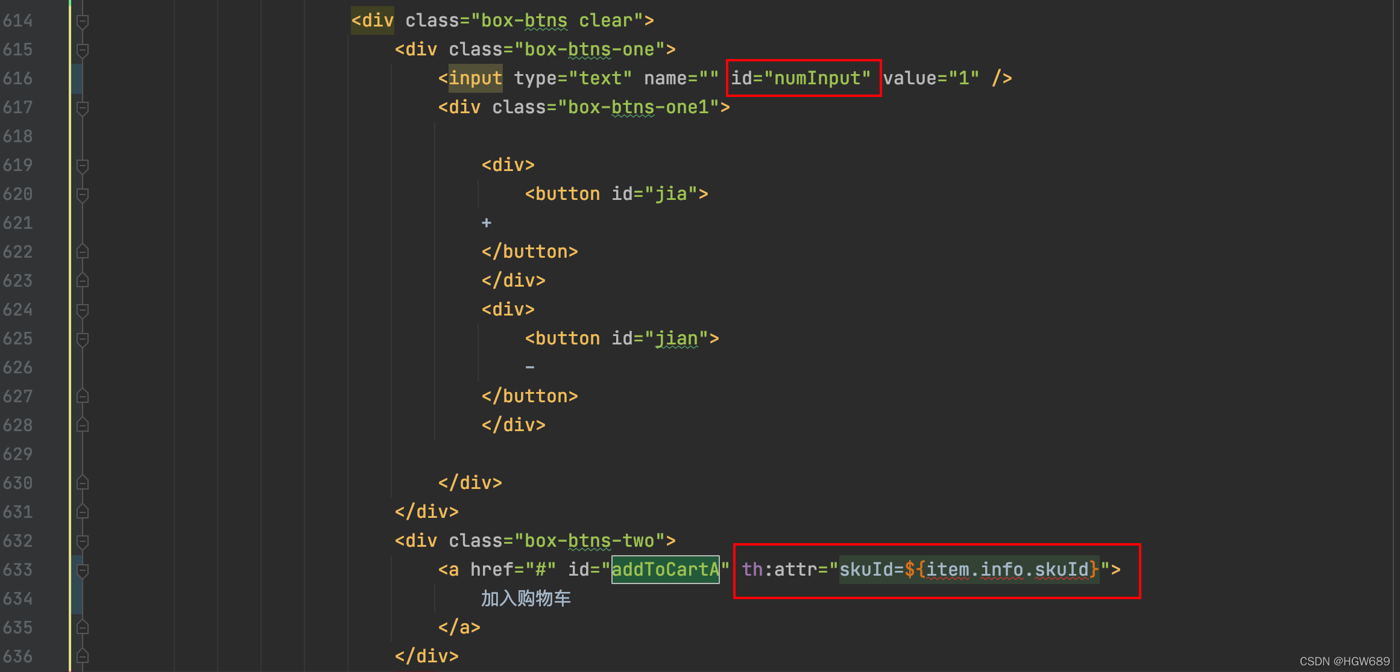Place cursor in id="numInput" attribute
1400x672 pixels.
(x=801, y=78)
